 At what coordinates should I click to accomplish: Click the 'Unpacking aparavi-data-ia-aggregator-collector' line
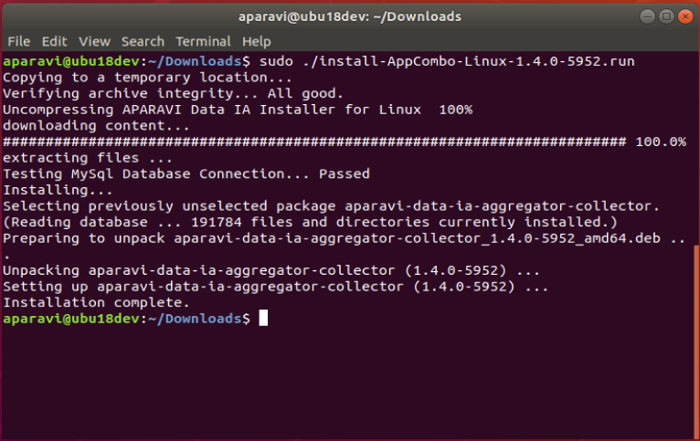tap(271, 270)
